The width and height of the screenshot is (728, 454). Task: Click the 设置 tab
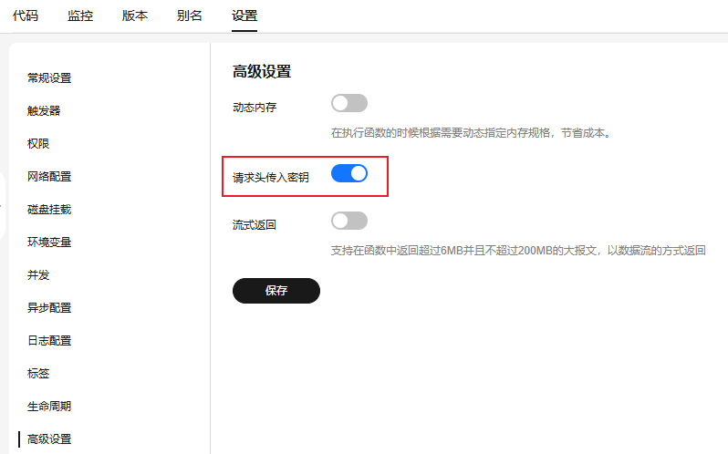[x=244, y=15]
